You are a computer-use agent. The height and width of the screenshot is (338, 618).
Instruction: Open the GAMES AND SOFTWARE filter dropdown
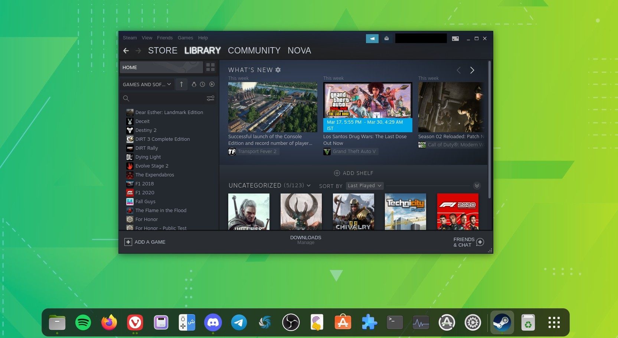point(146,84)
